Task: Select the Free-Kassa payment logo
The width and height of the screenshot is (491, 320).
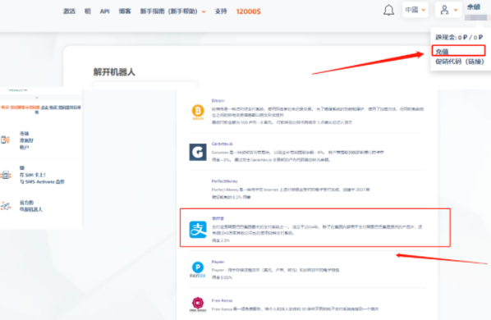Action: tap(198, 304)
